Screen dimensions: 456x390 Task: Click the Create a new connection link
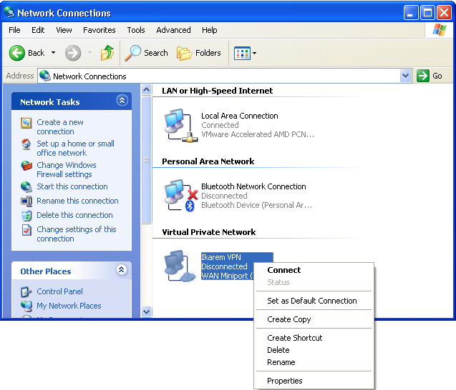click(60, 127)
